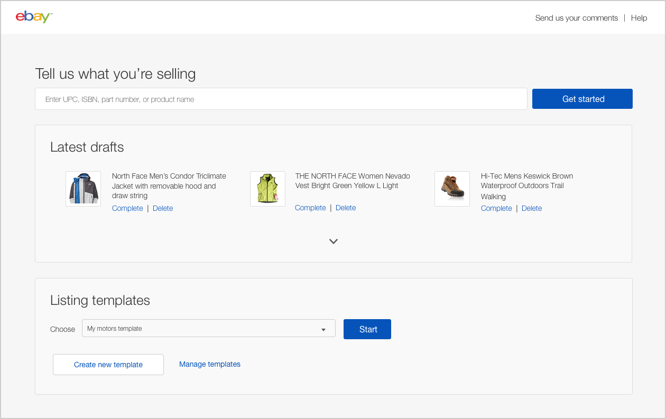666x419 pixels.
Task: Complete the Hi-Tec Keswick boots draft
Action: [496, 208]
